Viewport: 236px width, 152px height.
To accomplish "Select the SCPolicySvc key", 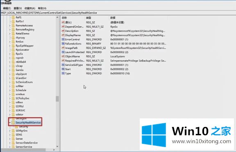I will click(x=23, y=98).
